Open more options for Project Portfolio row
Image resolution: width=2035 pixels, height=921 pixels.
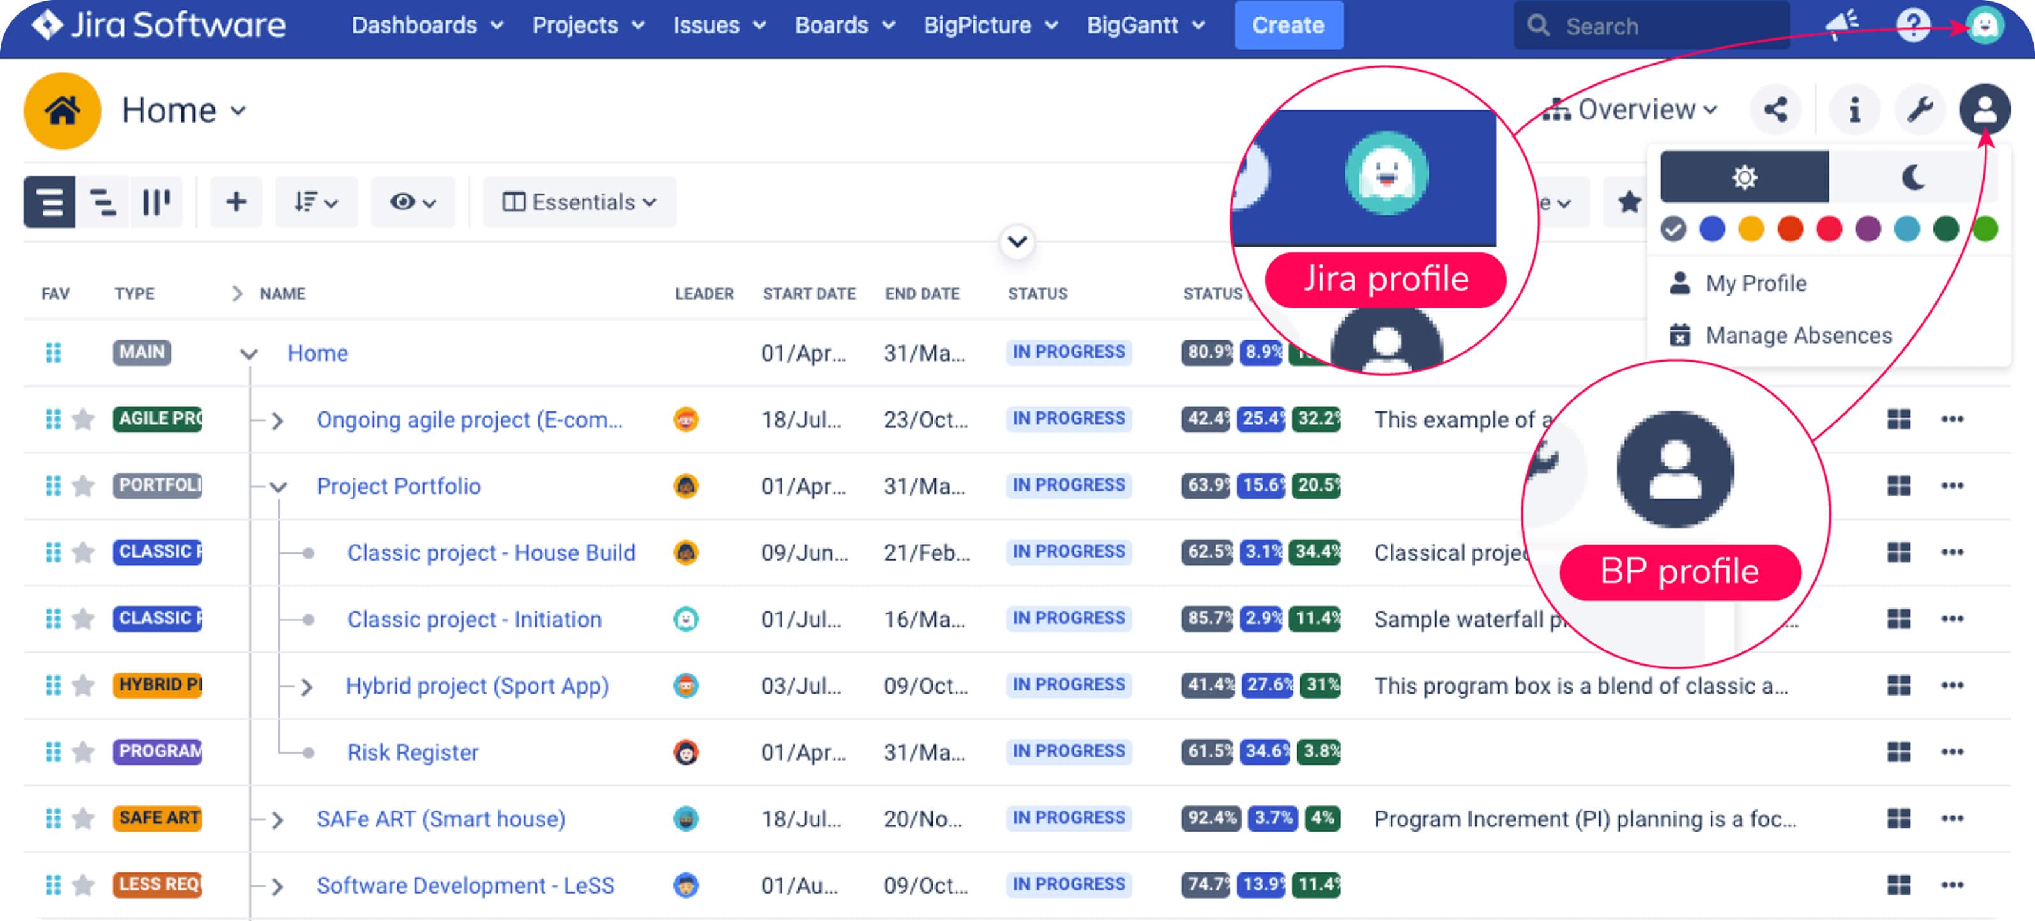tap(1952, 486)
